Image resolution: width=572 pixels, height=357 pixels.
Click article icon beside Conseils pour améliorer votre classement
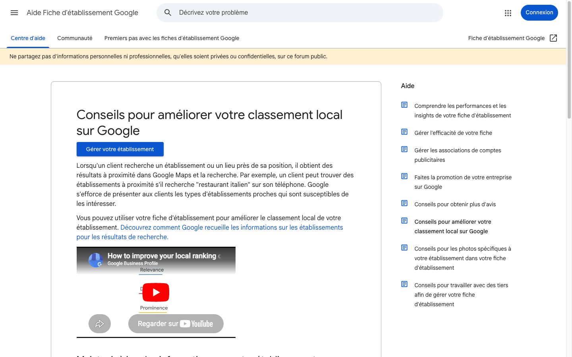(x=404, y=221)
